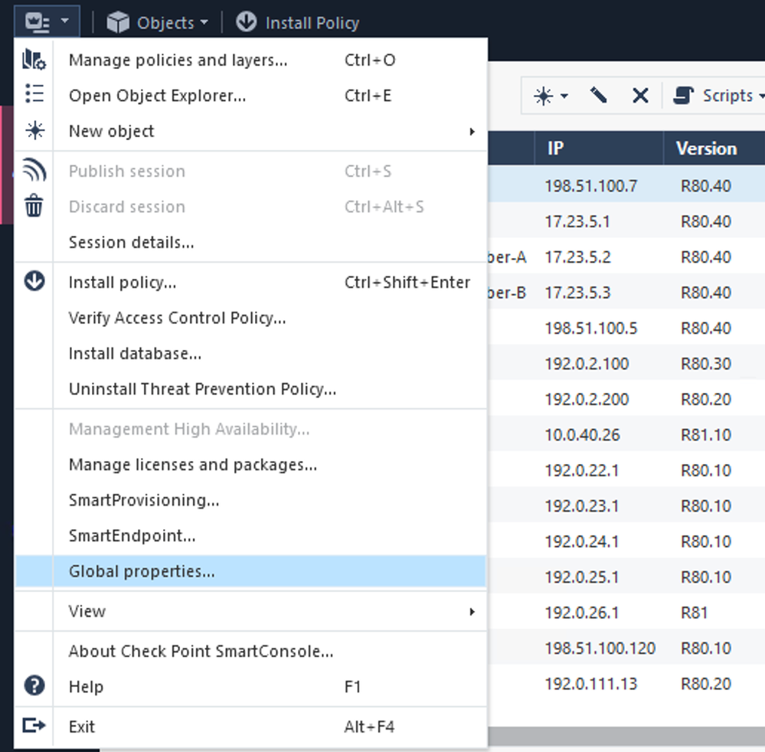Click the Install policy arrow icon in menu
765x752 pixels.
point(34,281)
